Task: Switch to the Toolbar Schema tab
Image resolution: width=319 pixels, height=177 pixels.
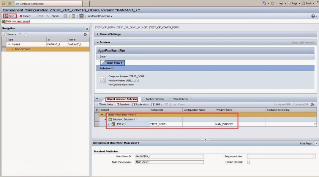Action: click(x=154, y=99)
